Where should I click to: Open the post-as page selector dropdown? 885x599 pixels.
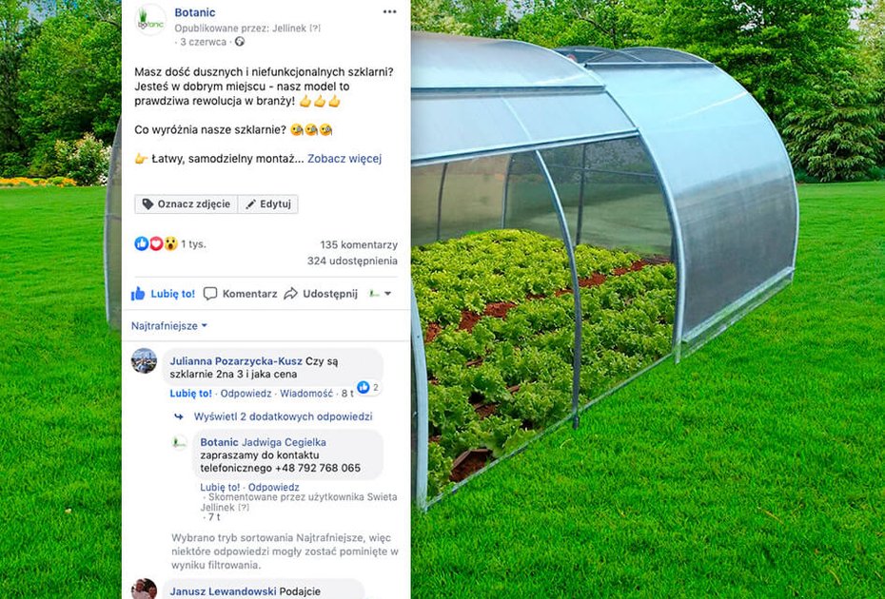coord(380,294)
